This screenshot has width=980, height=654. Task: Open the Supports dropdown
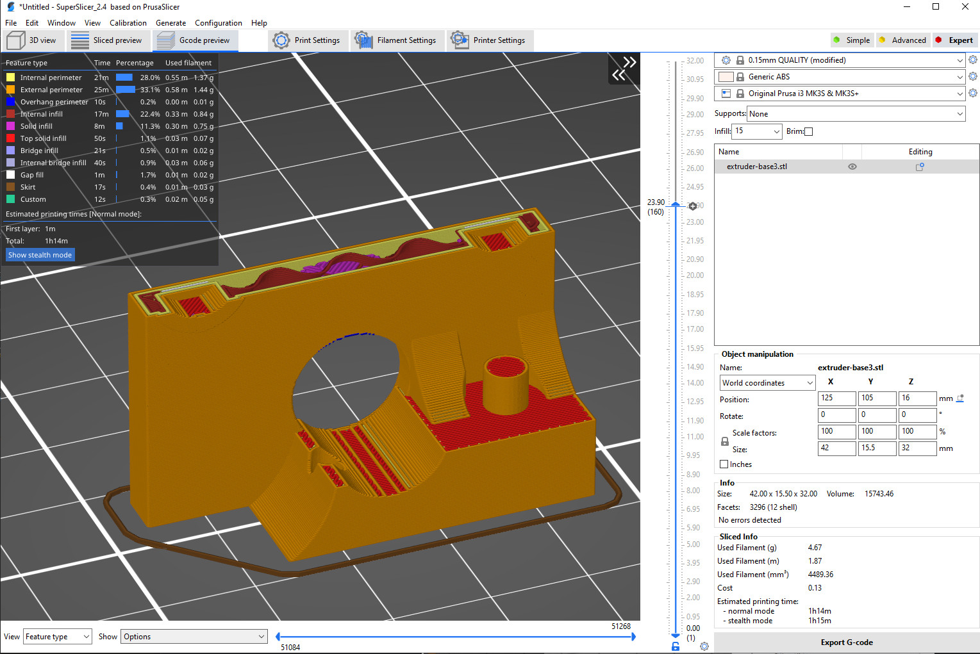pos(856,114)
